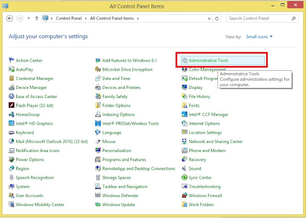Open the Troubleshooting link
This screenshot has height=218, width=306.
coord(205,186)
